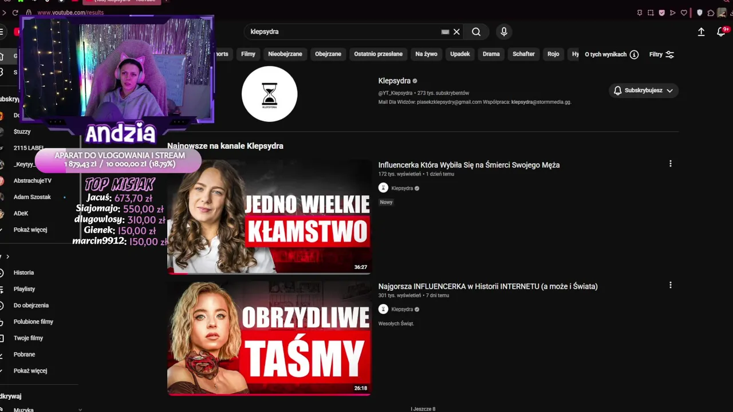
Task: Open Historia in the sidebar
Action: coord(23,273)
